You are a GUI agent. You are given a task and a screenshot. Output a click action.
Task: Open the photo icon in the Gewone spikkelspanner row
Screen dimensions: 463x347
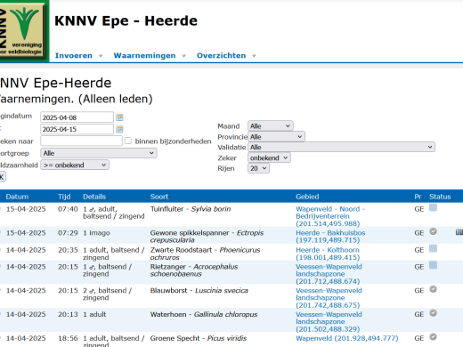point(459,232)
